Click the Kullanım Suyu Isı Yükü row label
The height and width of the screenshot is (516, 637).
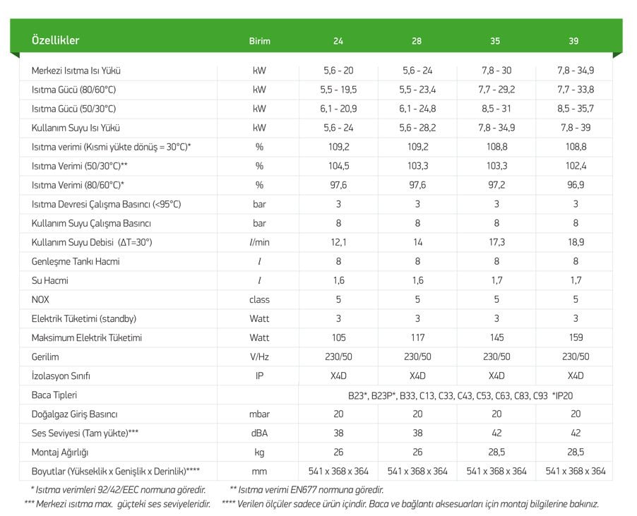[x=76, y=128]
